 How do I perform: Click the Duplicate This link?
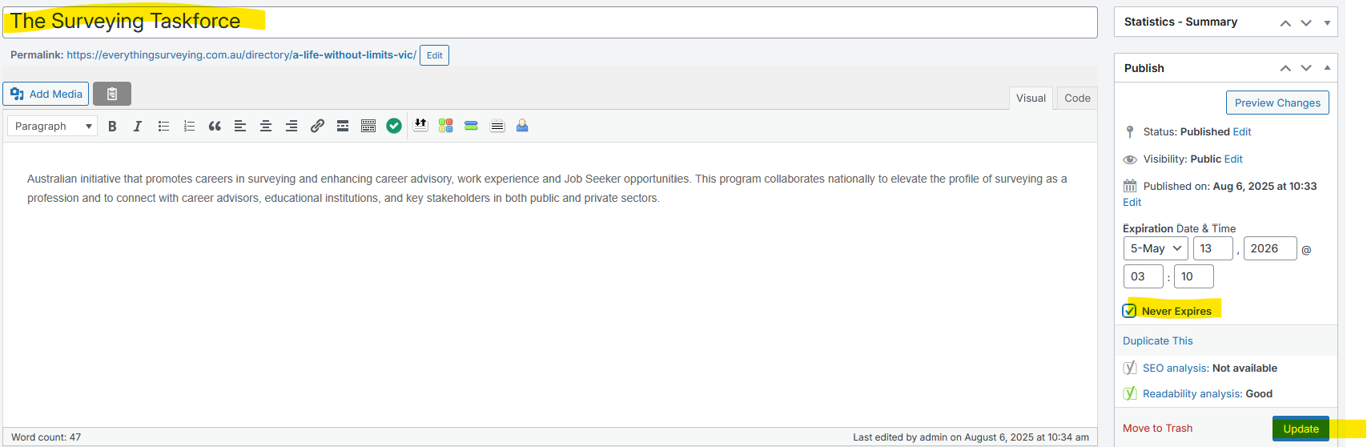[x=1157, y=340]
